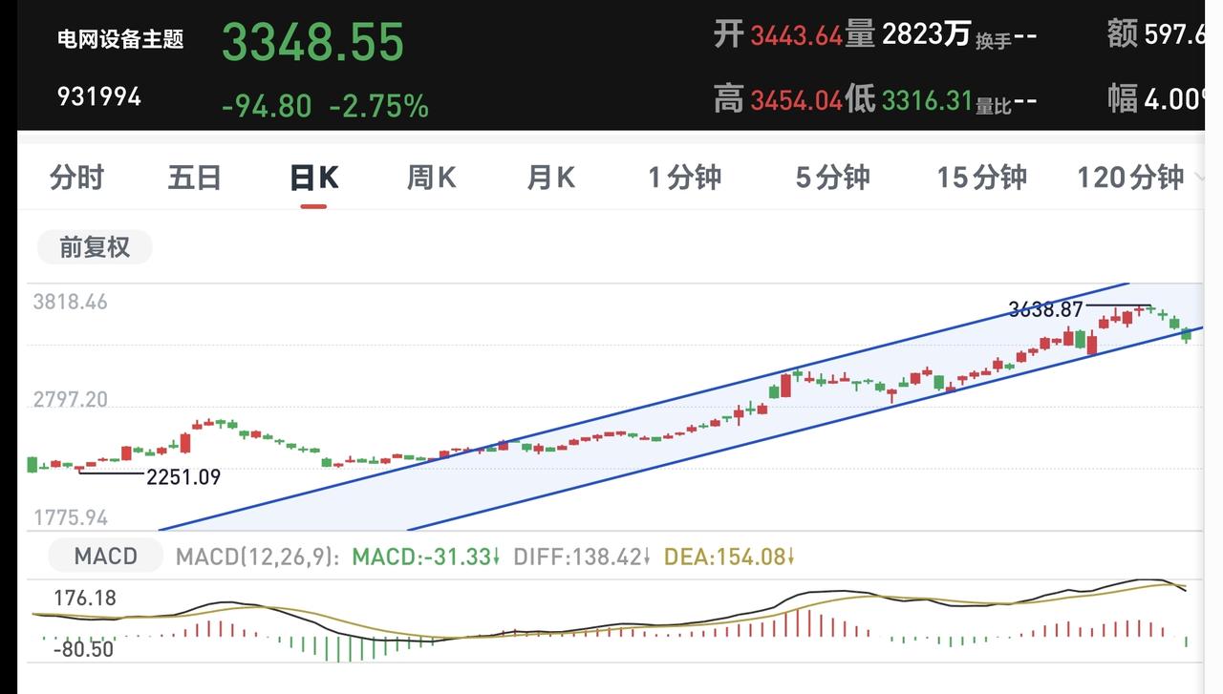Click the 3818.46 axis label
This screenshot has width=1223, height=694.
[71, 302]
